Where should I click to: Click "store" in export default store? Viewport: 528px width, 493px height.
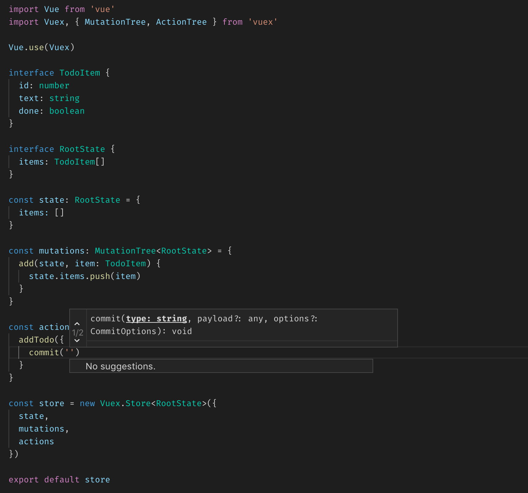98,480
